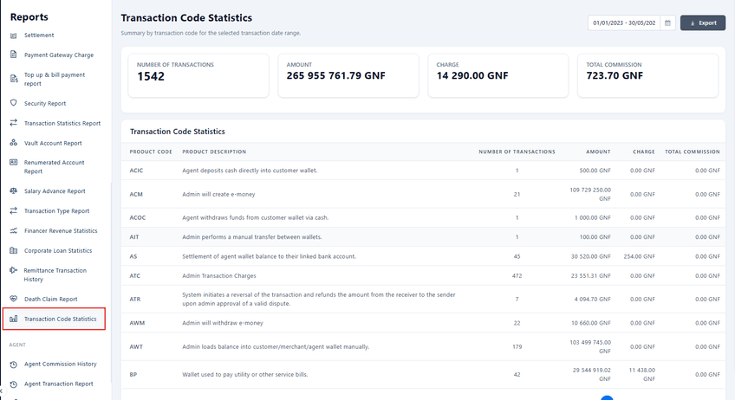Click 'Admin will withdraw e-money' description
Screen dimensions: 735x400
223,323
